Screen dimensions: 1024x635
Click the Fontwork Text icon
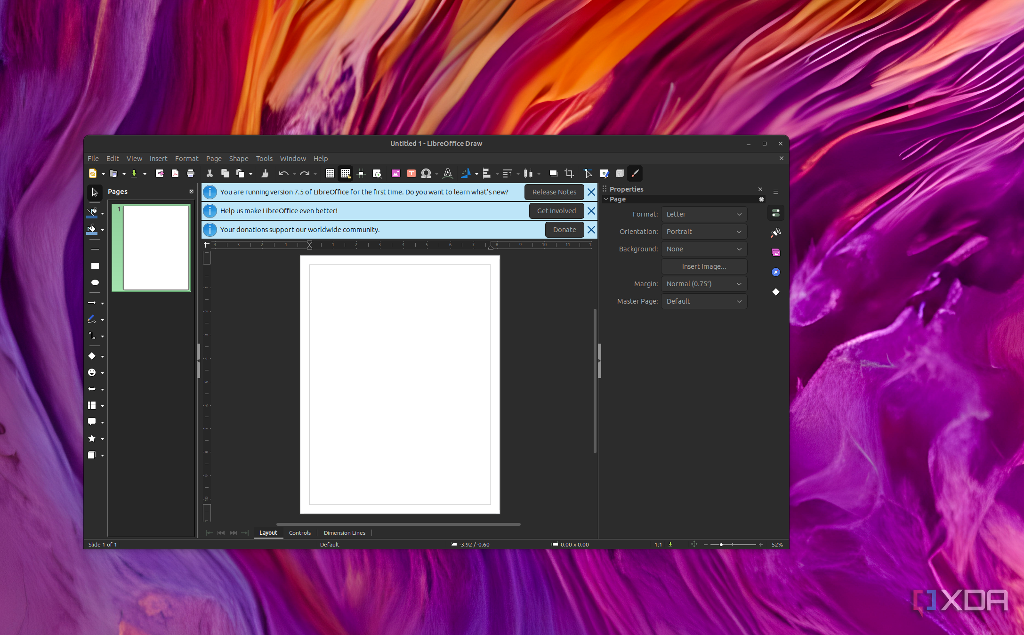(448, 174)
